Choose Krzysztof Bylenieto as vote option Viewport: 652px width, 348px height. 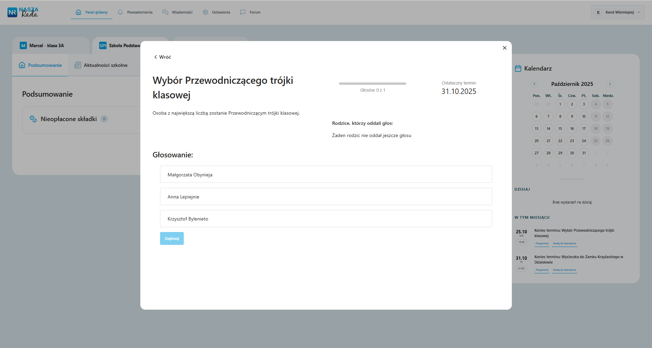(326, 219)
